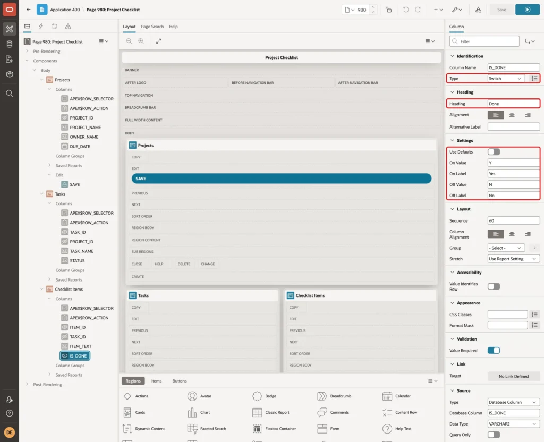This screenshot has width=544, height=442.
Task: Open the Gallery cube icon in sidebar
Action: tap(10, 74)
